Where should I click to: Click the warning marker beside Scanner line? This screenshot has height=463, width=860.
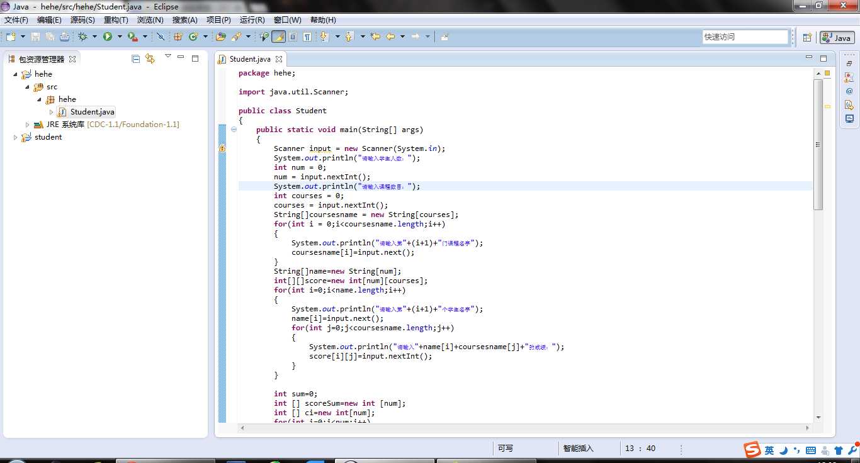[x=222, y=148]
